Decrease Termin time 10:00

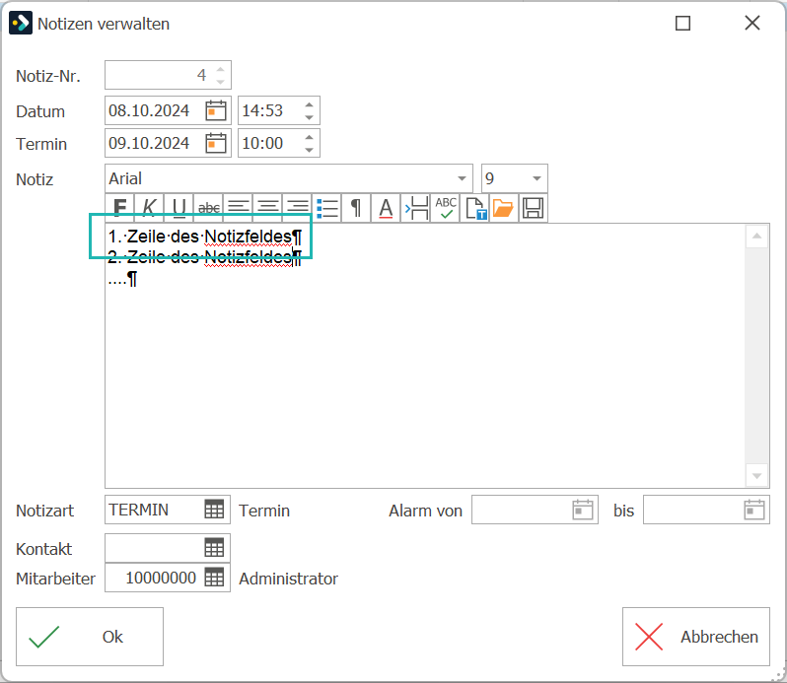coord(310,150)
